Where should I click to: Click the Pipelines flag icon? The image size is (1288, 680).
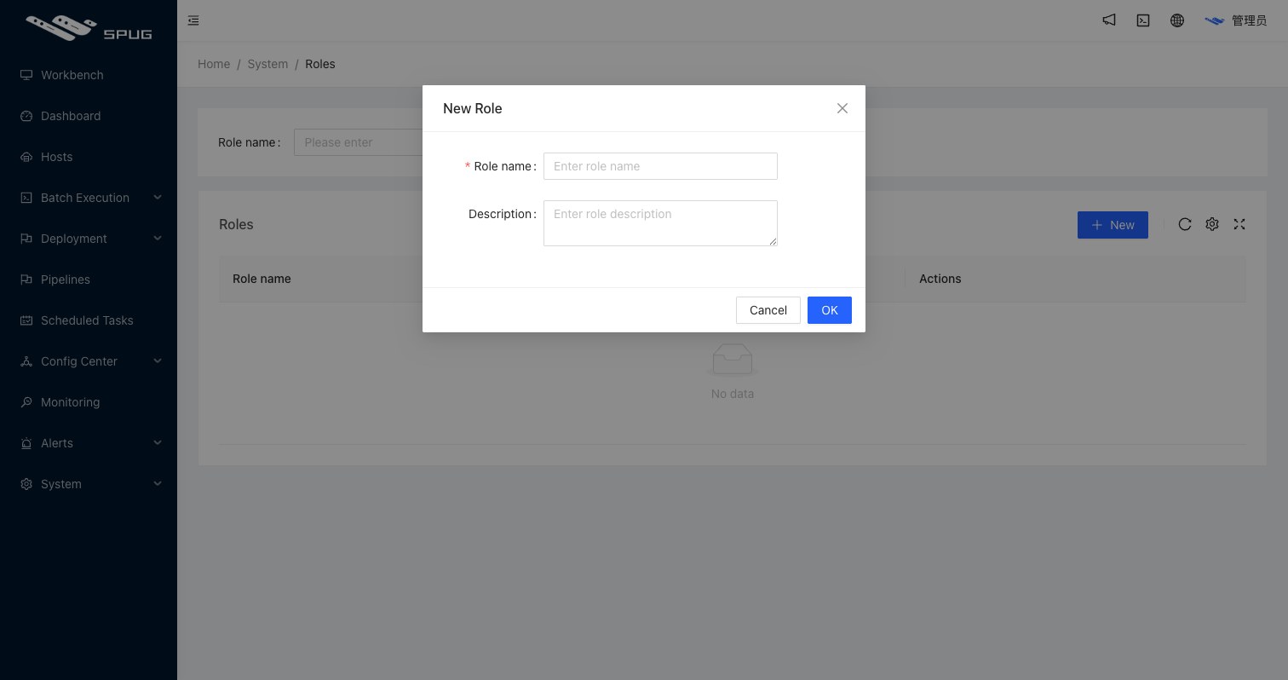26,279
